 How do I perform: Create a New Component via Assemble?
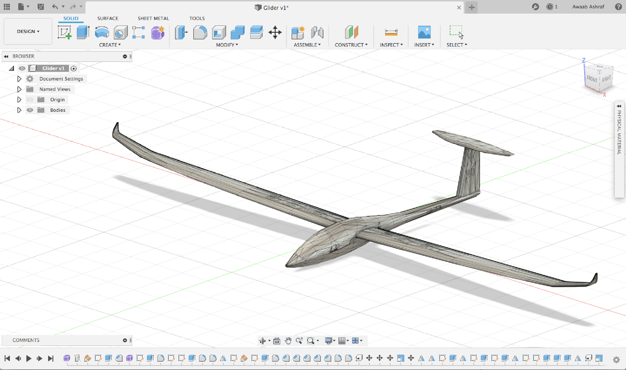298,33
